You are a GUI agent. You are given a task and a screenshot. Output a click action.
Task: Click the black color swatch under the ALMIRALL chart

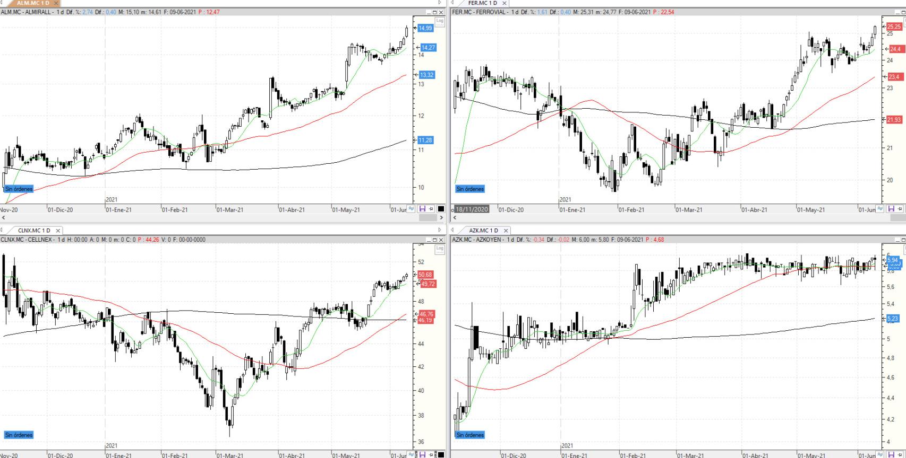click(x=441, y=209)
